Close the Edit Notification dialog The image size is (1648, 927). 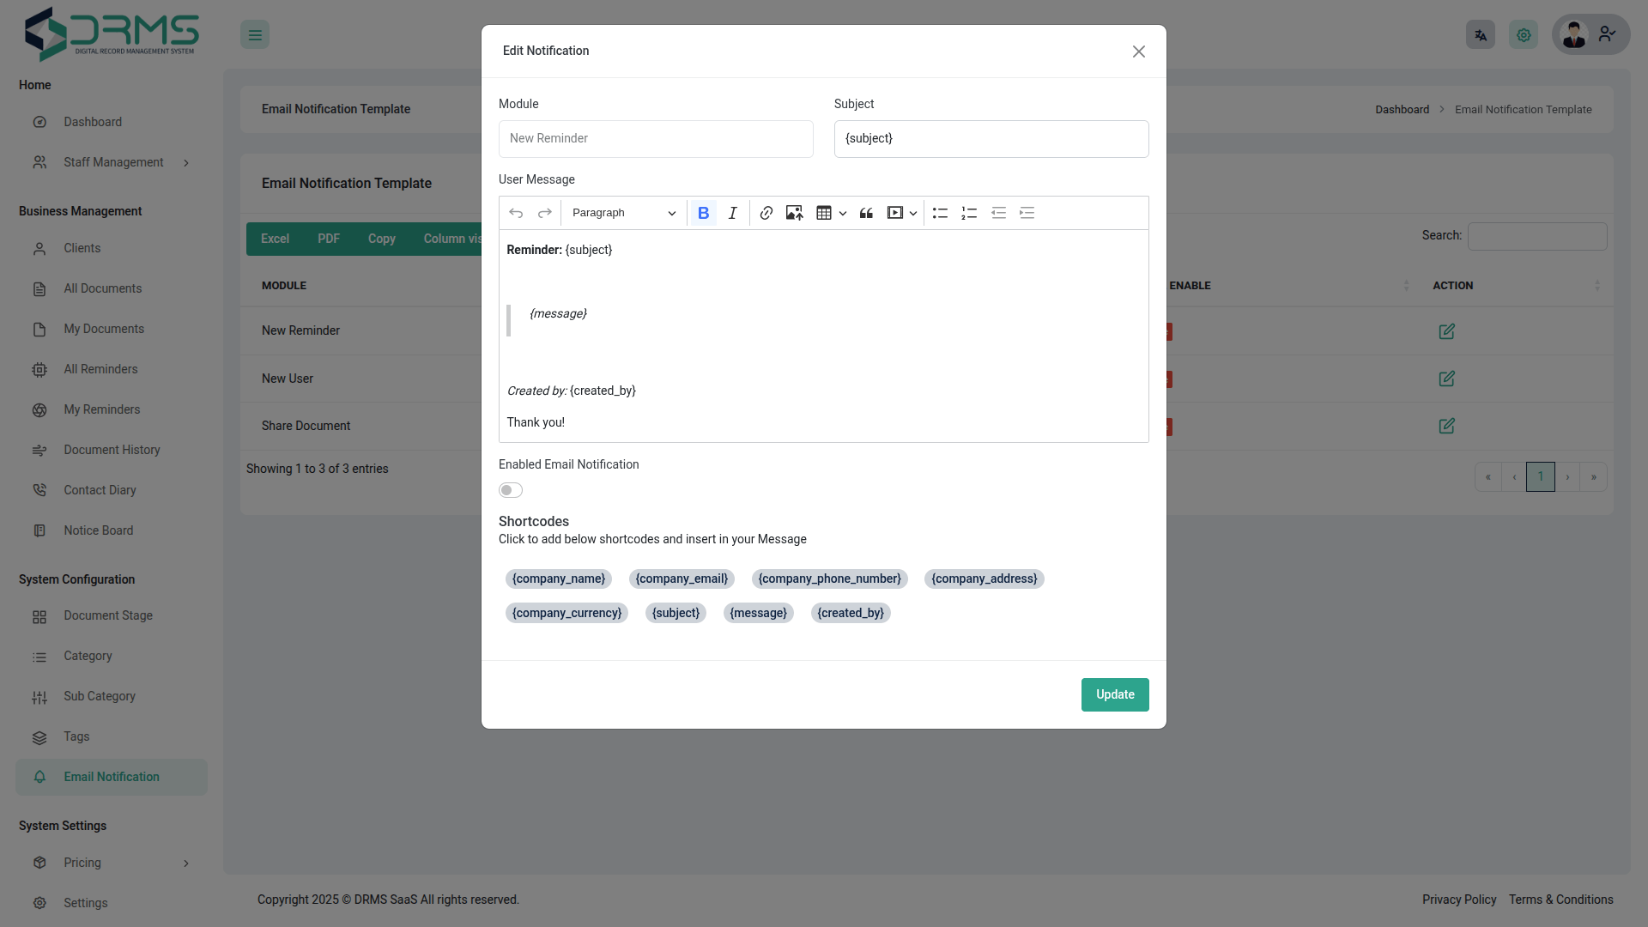click(x=1138, y=51)
